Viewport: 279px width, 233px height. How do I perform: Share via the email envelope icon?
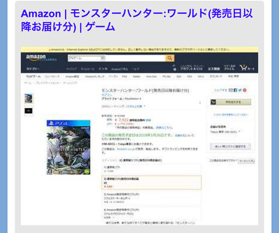[231, 90]
